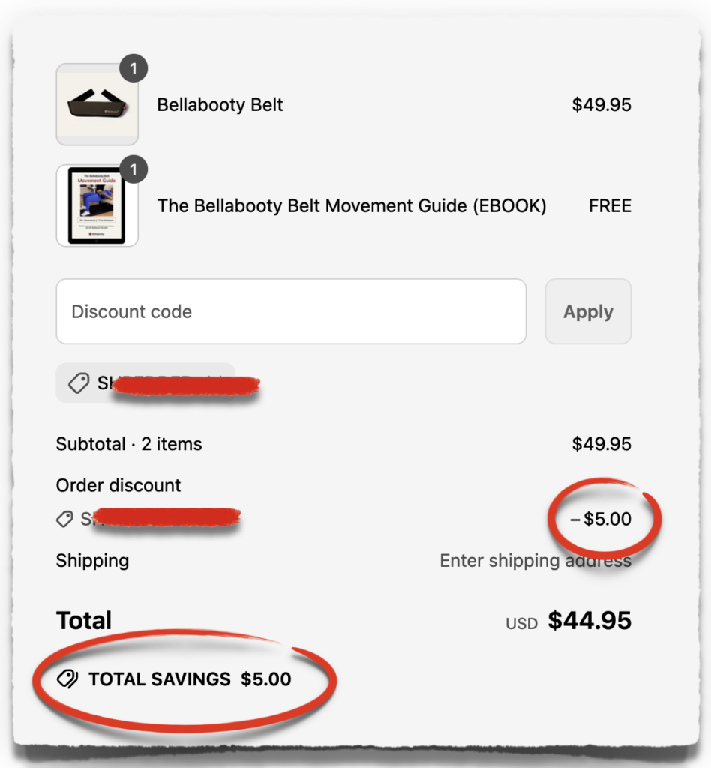Click the $44.95 total amount
The height and width of the screenshot is (768, 711).
tap(589, 621)
